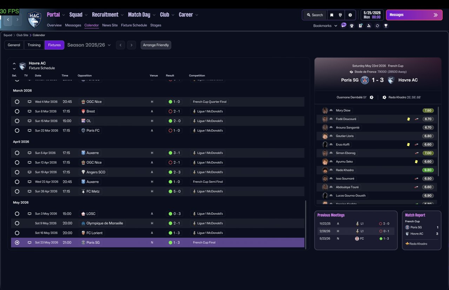Open the Club Site breadcrumb link
Screen dimensions: 449x290
(x=23, y=35)
